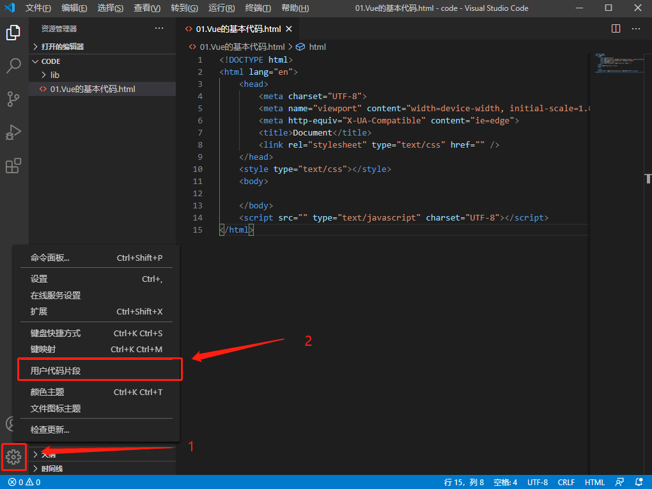Screen dimensions: 652x489
Task: Open the Run and Debug icon
Action: click(x=13, y=132)
